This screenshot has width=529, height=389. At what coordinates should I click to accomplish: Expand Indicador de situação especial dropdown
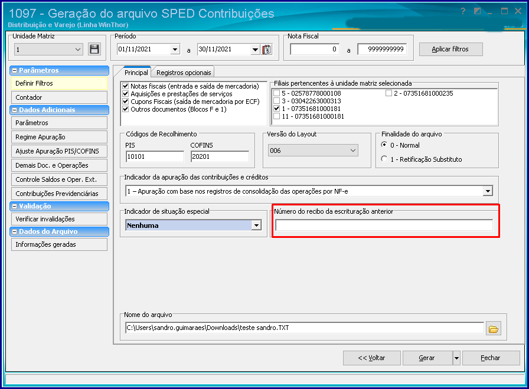click(x=256, y=225)
